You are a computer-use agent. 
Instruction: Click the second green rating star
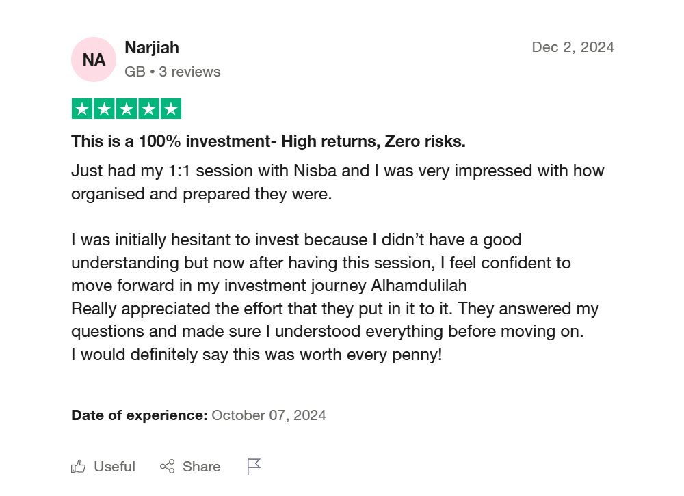[104, 109]
